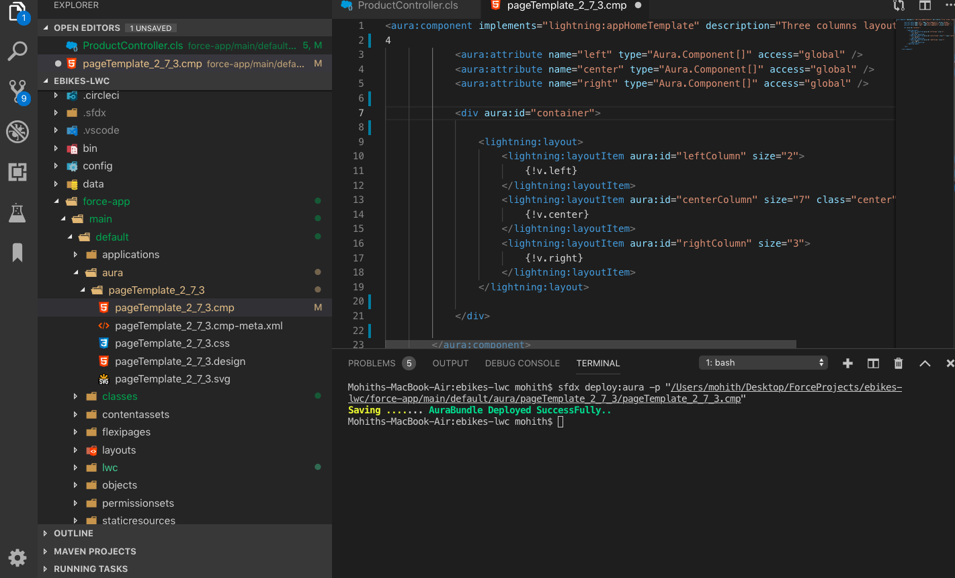The height and width of the screenshot is (578, 955).
Task: Open the Search view in activity bar
Action: (17, 50)
